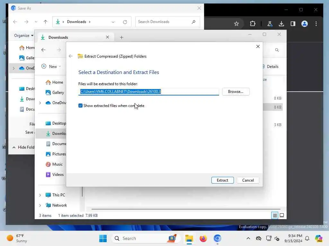This screenshot has width=329, height=246.
Task: Go up one folder in Save As
Action: point(45,22)
